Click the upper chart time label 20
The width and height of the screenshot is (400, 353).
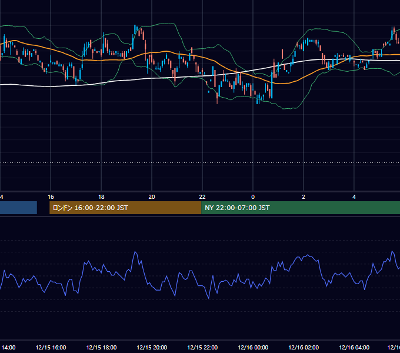pos(152,197)
